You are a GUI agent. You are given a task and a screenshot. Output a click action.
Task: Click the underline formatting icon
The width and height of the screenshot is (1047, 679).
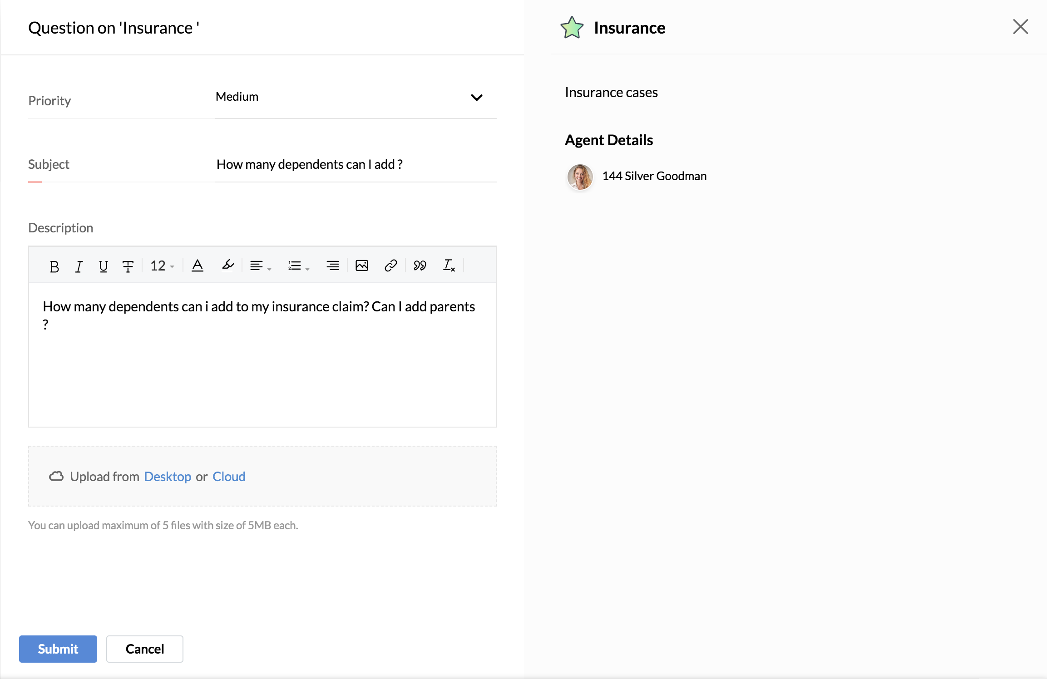pos(104,266)
